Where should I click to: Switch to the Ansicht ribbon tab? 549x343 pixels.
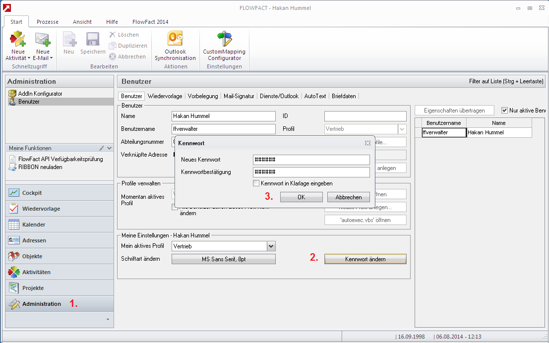(x=82, y=22)
